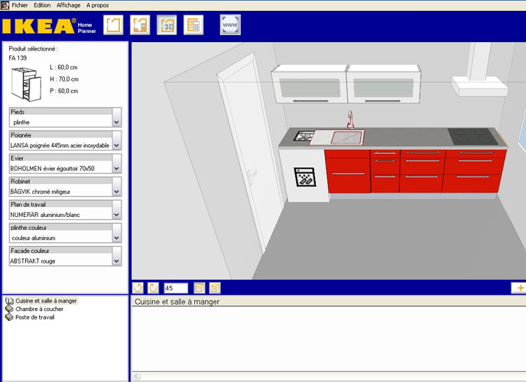Expand the Evier dropdown arrow
The width and height of the screenshot is (526, 382).
[117, 163]
